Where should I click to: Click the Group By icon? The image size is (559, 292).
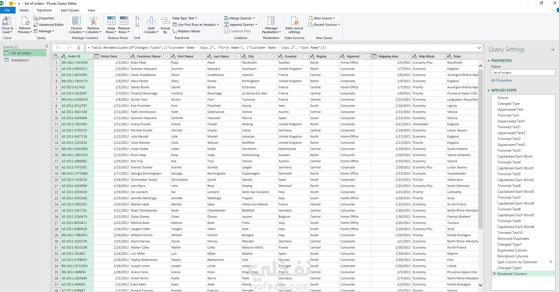165,21
